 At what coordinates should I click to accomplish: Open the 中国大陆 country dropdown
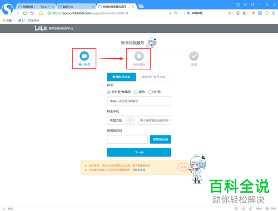[121, 120]
